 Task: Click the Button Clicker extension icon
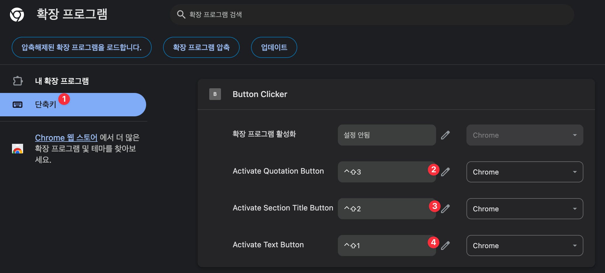coord(215,94)
